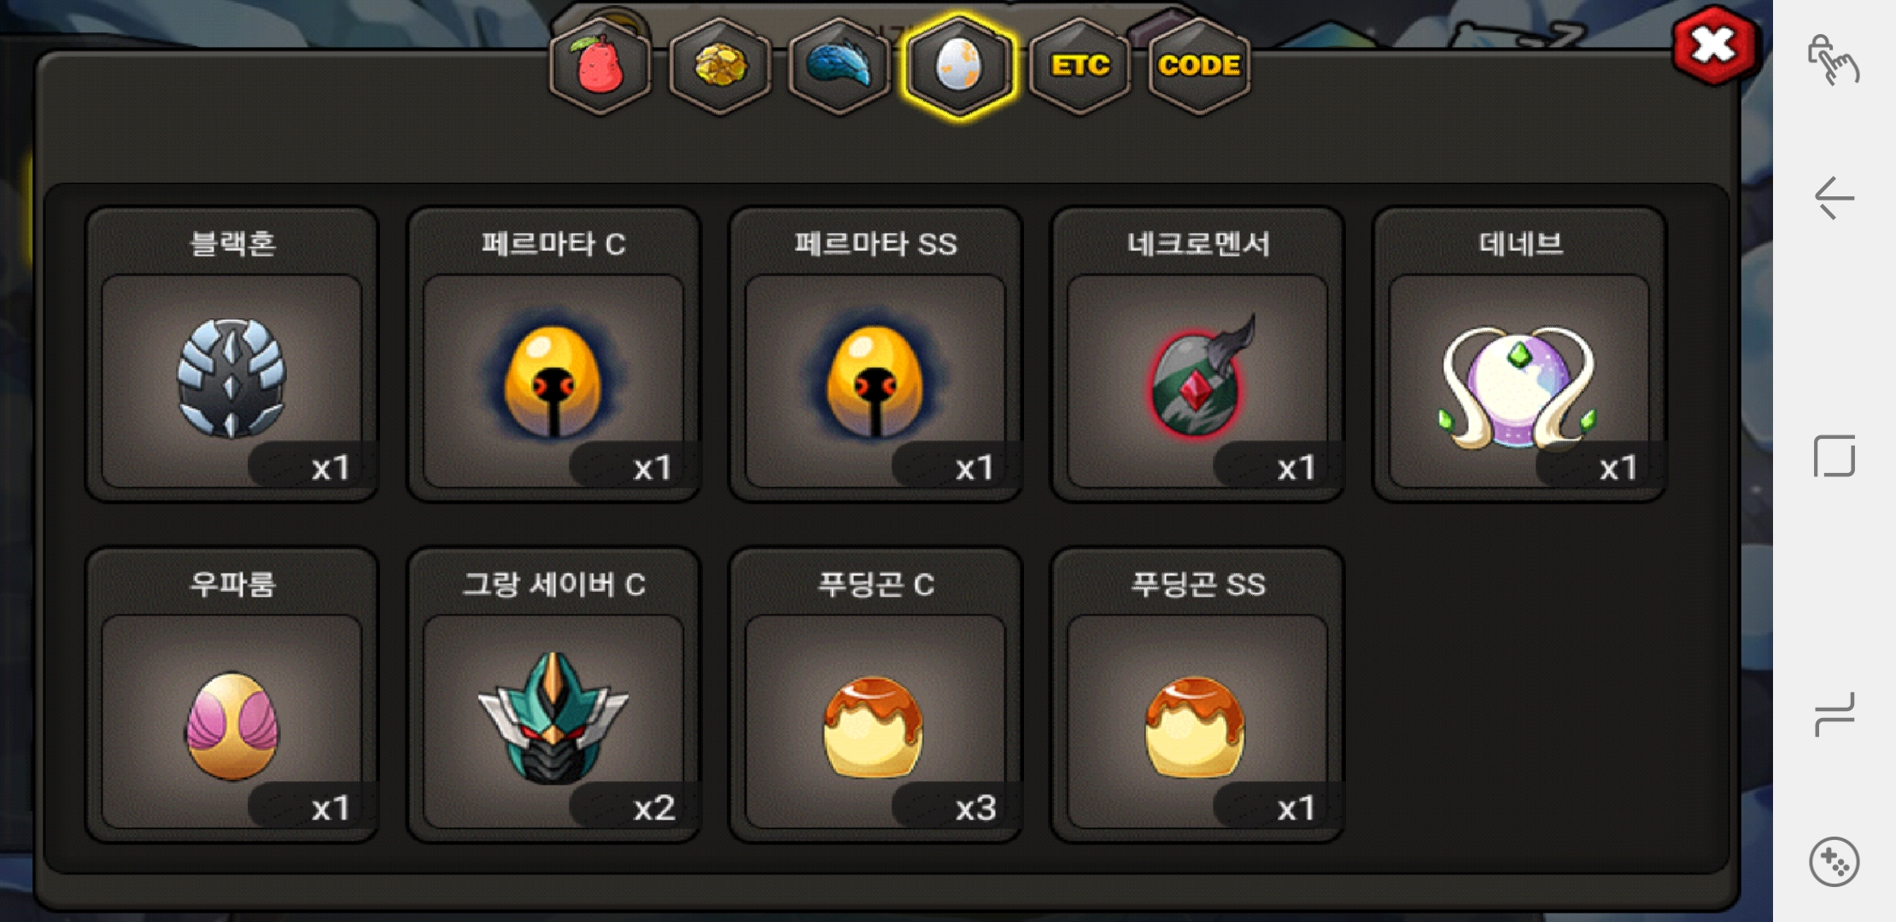Switch to the gold nugget tab

(x=720, y=66)
